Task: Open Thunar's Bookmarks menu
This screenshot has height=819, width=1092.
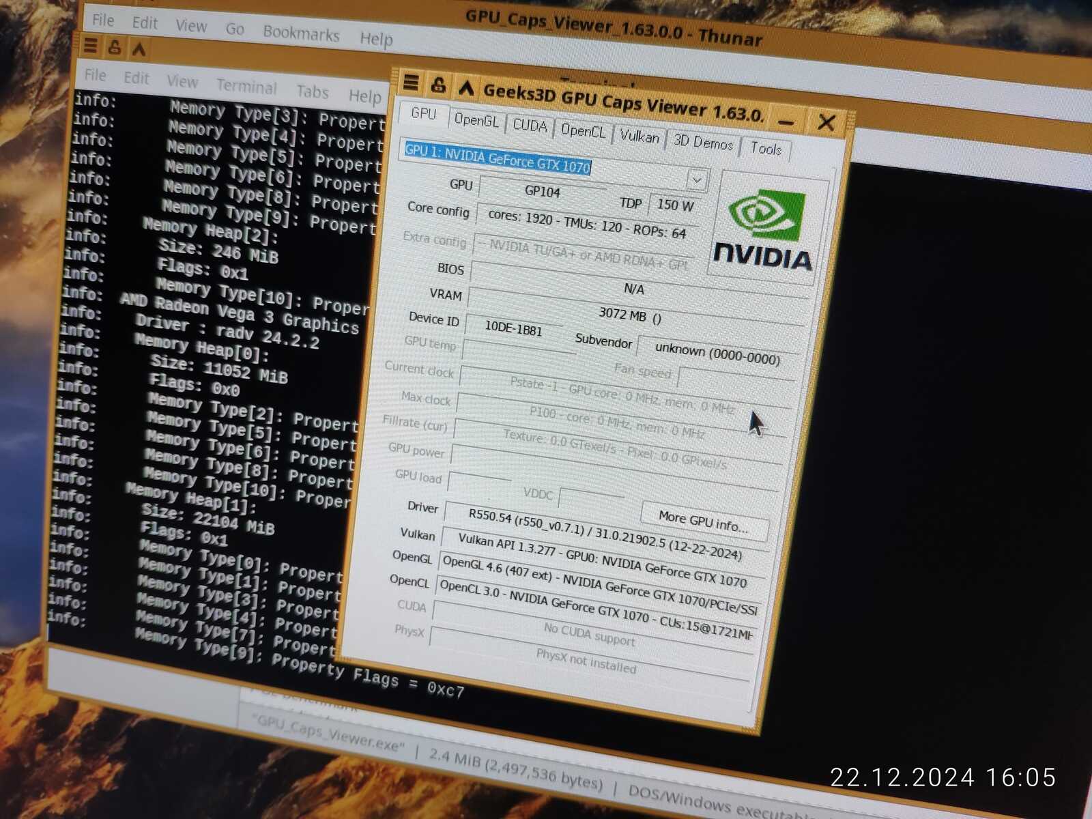Action: click(x=301, y=33)
